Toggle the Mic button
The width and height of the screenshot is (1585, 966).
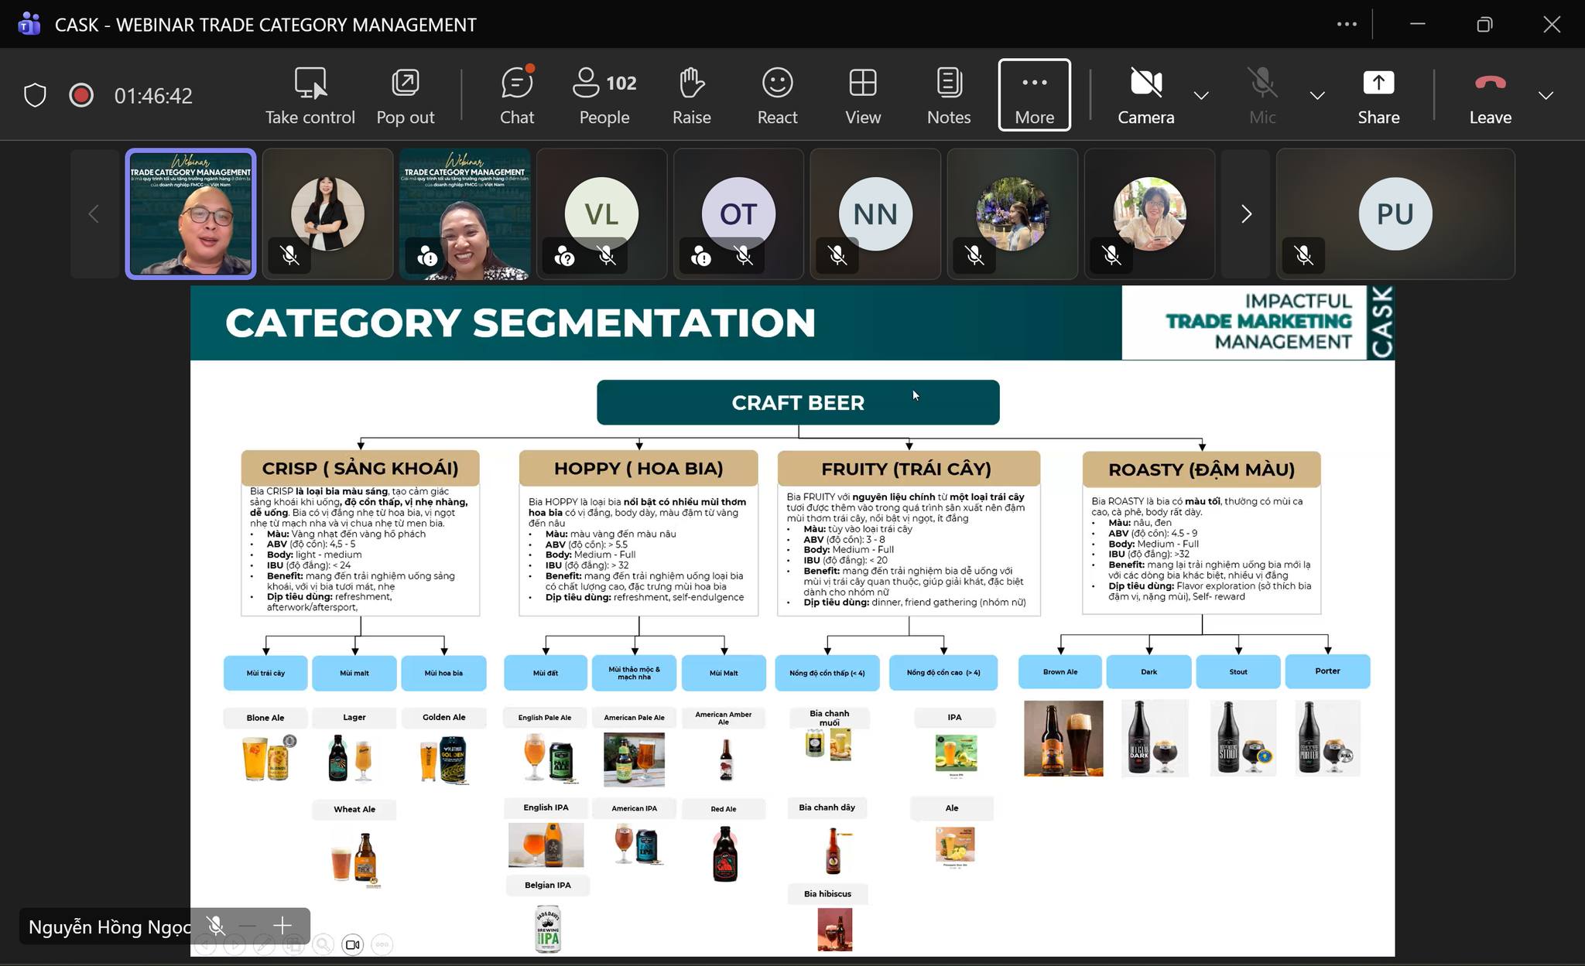(x=1262, y=95)
